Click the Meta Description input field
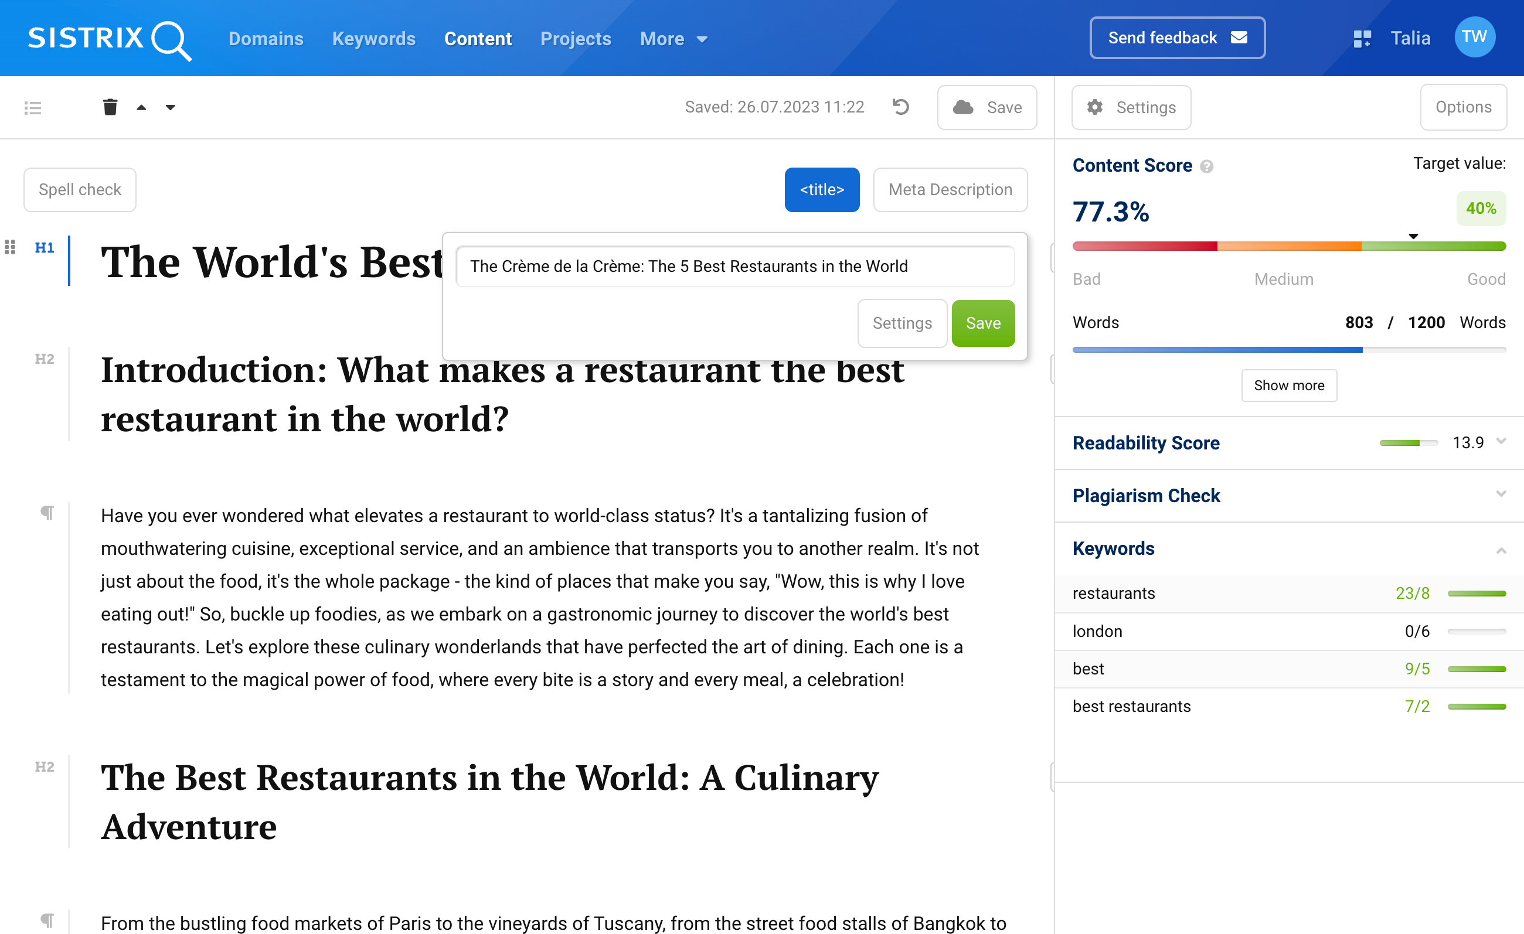The width and height of the screenshot is (1524, 934). click(x=949, y=189)
